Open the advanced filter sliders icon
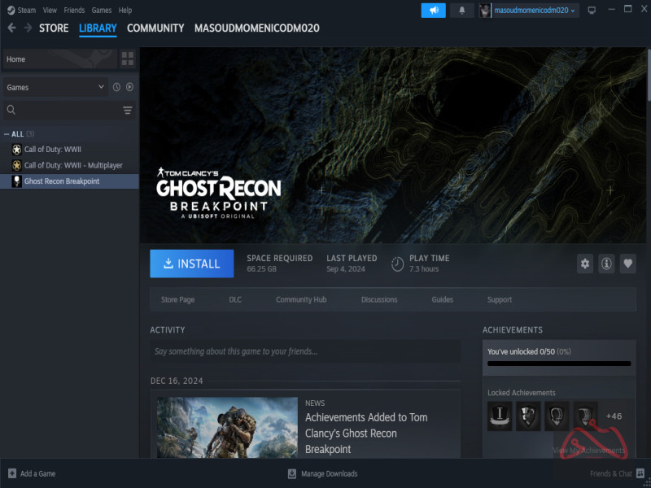651x488 pixels. 128,110
